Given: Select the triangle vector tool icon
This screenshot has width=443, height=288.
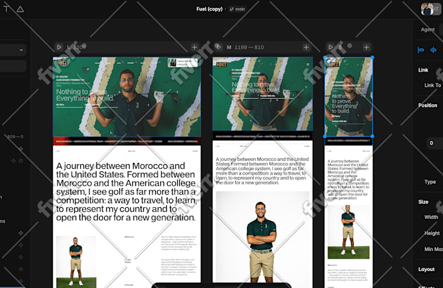Looking at the screenshot, I should click(x=20, y=9).
